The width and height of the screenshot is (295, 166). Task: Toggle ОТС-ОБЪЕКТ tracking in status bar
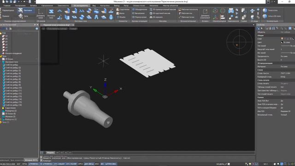(59, 164)
